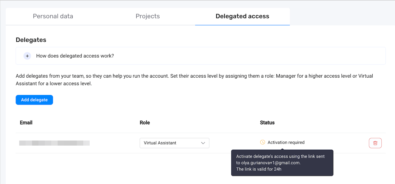The height and width of the screenshot is (184, 395).
Task: Click the Activation required status text
Action: coord(286,142)
